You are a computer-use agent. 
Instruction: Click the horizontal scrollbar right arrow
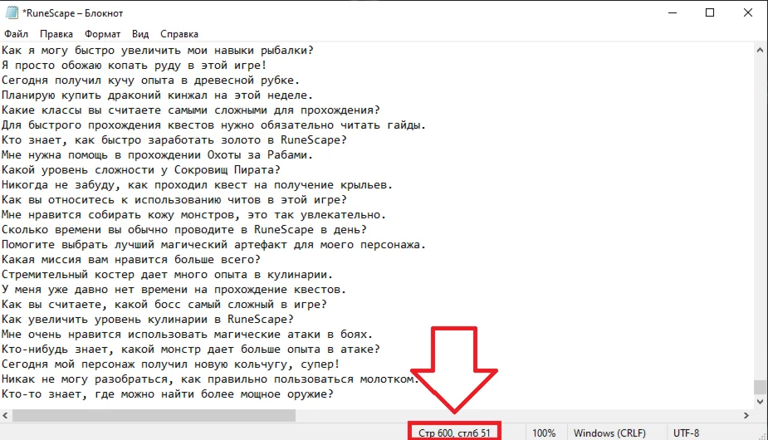point(746,415)
